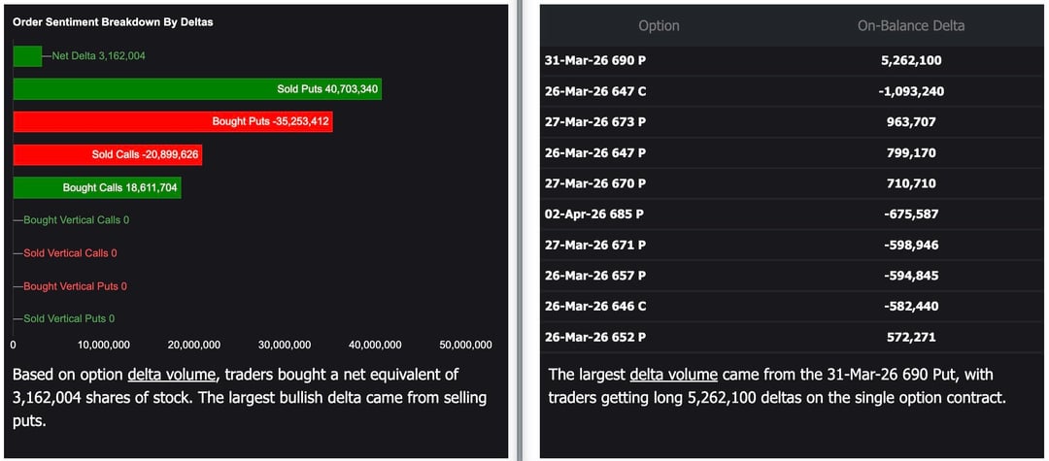This screenshot has height=461, width=1049.
Task: Select the Bought Calls 18,611,704 bar
Action: pos(96,188)
